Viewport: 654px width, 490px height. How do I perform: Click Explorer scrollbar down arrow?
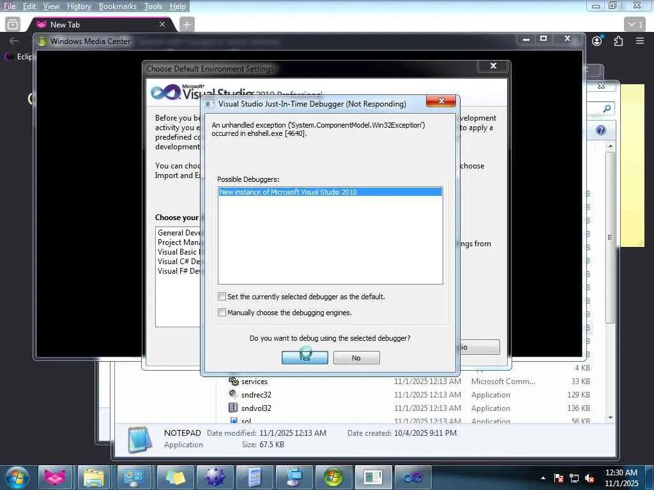pyautogui.click(x=610, y=417)
